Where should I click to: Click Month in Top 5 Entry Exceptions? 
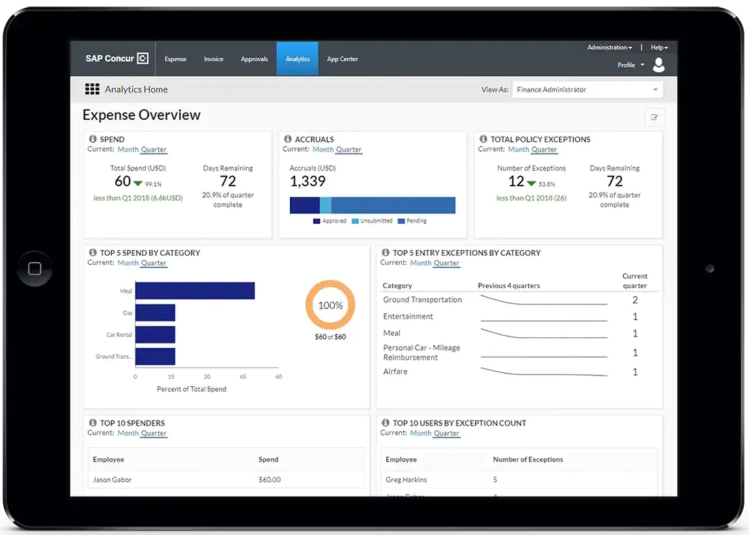click(x=421, y=263)
